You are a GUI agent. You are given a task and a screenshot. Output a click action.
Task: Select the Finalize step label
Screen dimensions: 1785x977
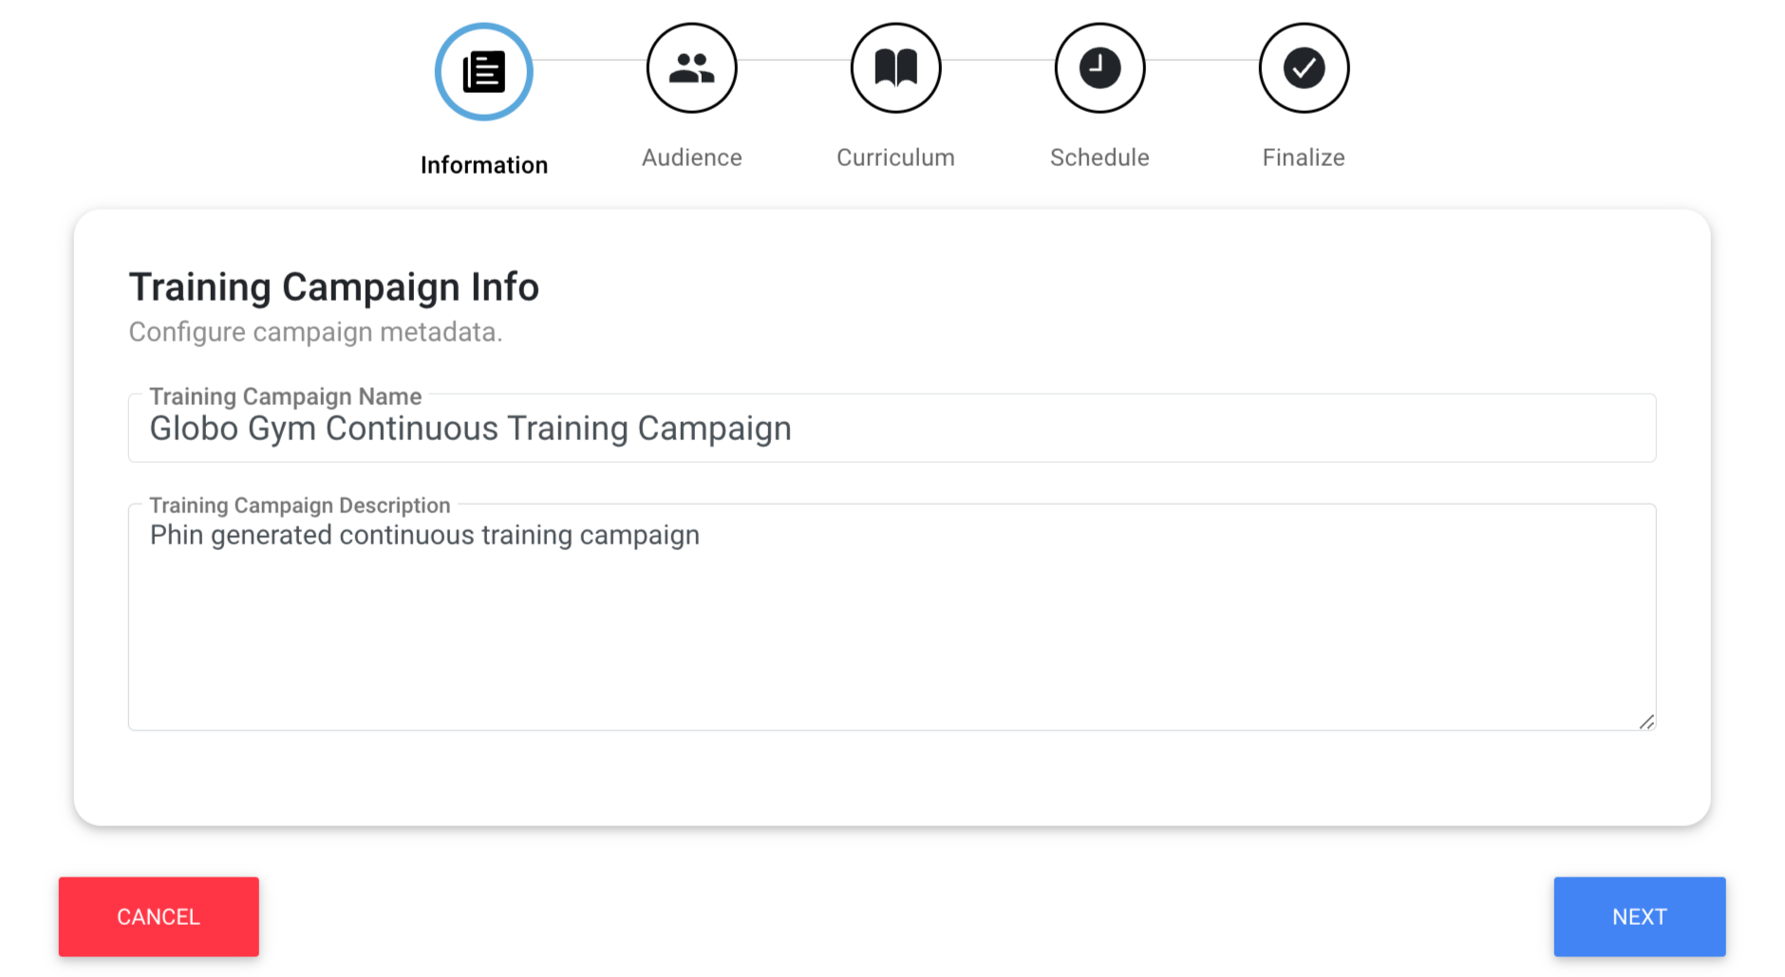point(1303,157)
